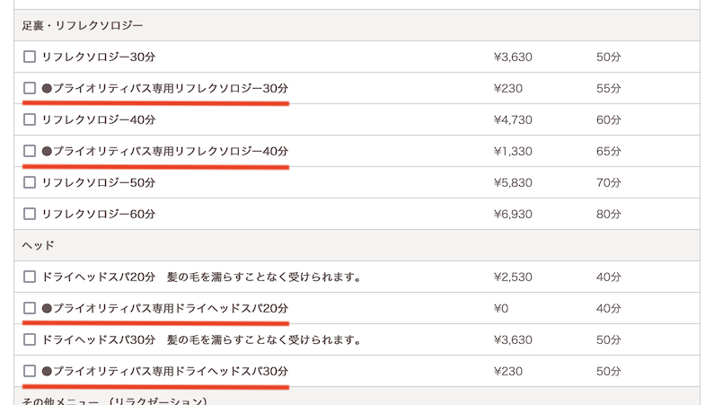Click the ¥5,830 price
The height and width of the screenshot is (405, 714).
[513, 182]
